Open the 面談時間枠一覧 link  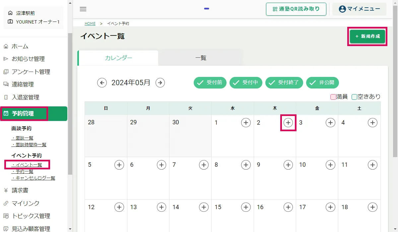[29, 145]
